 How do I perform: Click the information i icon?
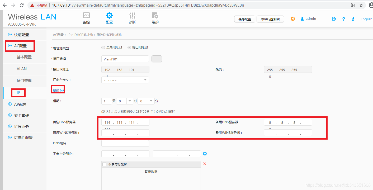tap(353, 19)
